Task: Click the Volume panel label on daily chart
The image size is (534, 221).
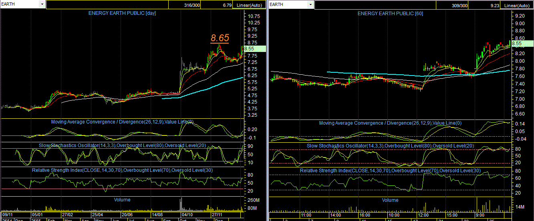Action: pos(122,199)
